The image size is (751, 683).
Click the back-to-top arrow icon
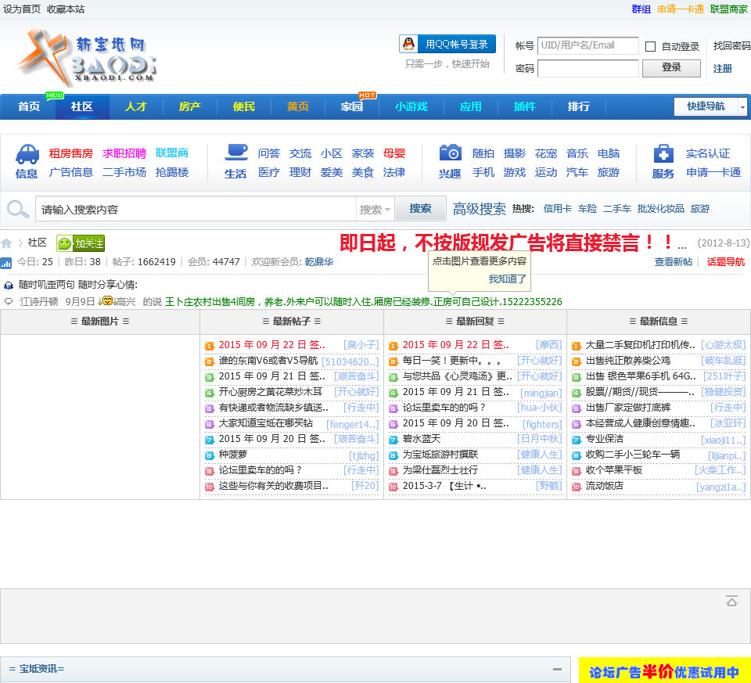[x=731, y=601]
